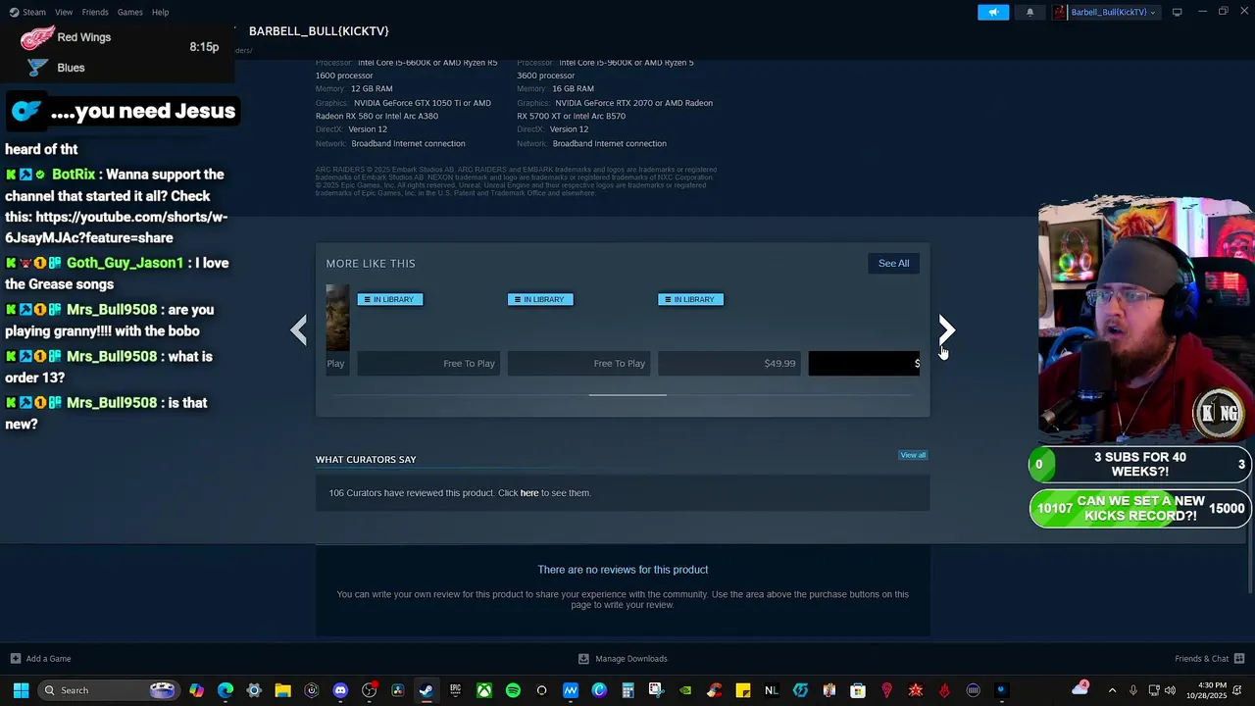Open the Friends menu

95,12
